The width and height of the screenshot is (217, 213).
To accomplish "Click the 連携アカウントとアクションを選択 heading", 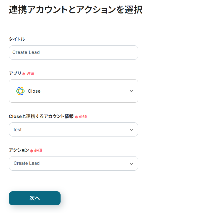I will [76, 10].
